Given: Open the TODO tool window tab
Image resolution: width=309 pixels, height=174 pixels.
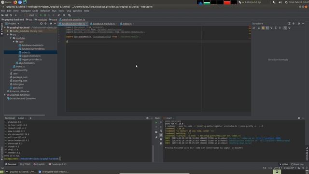Looking at the screenshot, I should point(25,164).
